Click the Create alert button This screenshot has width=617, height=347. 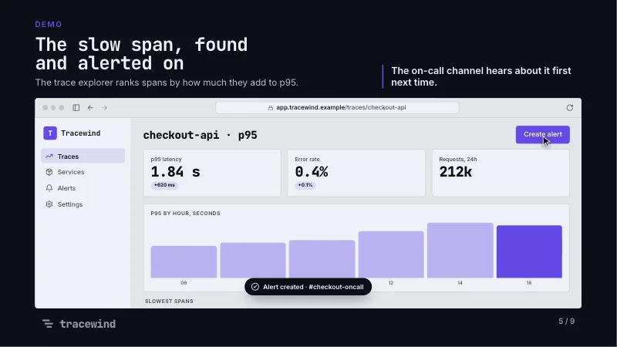(543, 134)
